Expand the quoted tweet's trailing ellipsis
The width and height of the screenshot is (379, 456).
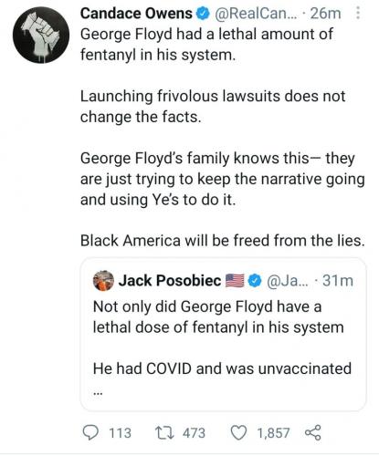pyautogui.click(x=98, y=393)
